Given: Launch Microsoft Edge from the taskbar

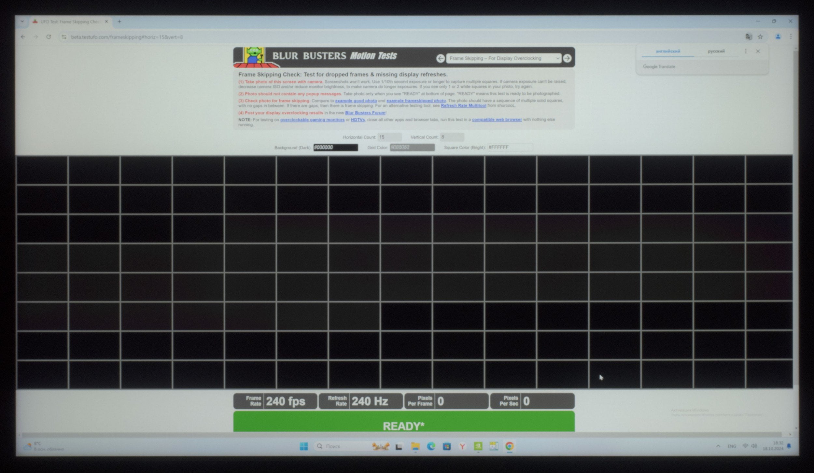Looking at the screenshot, I should [431, 447].
